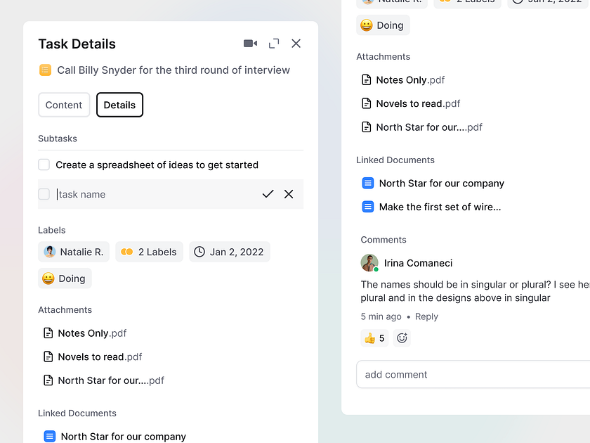
Task: Toggle the thumbs up reaction showing 5
Action: 374,338
